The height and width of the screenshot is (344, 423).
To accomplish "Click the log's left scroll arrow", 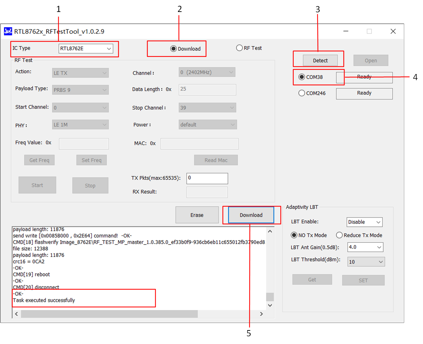I will 17,314.
